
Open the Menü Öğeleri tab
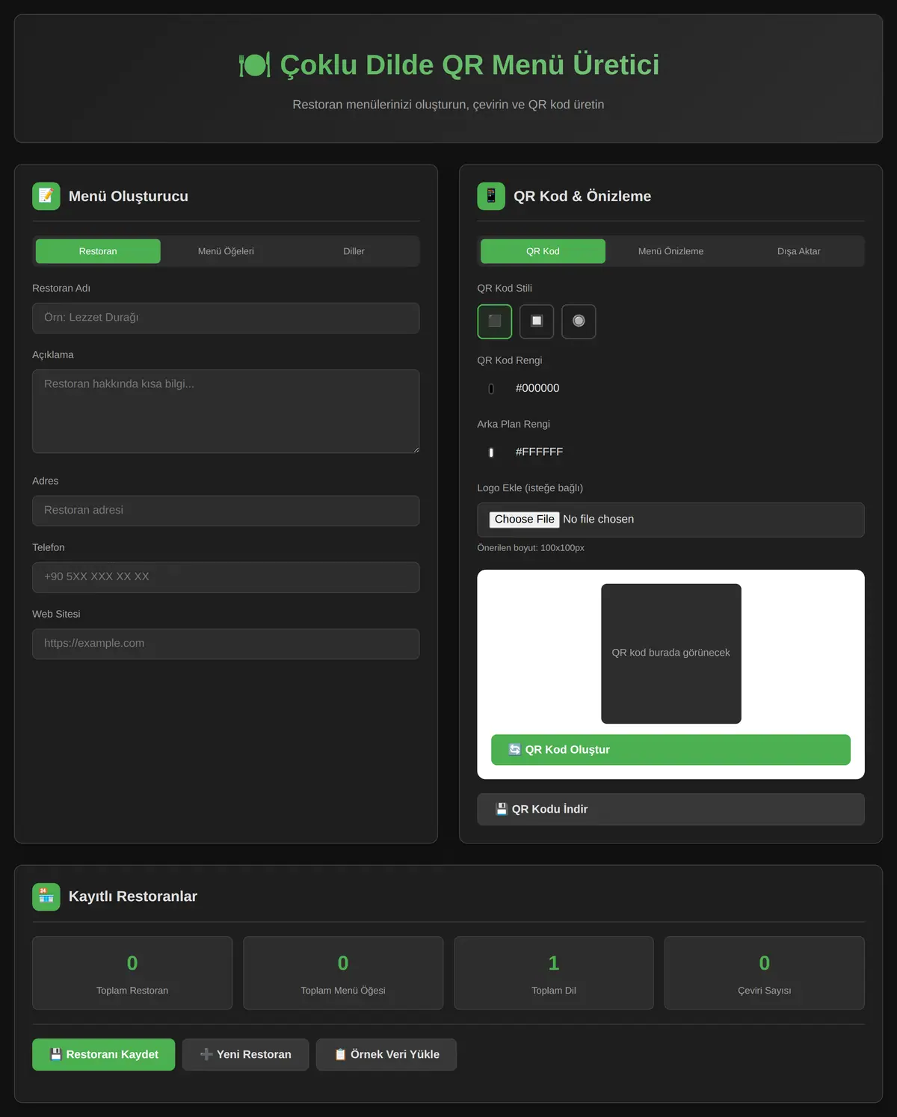226,251
